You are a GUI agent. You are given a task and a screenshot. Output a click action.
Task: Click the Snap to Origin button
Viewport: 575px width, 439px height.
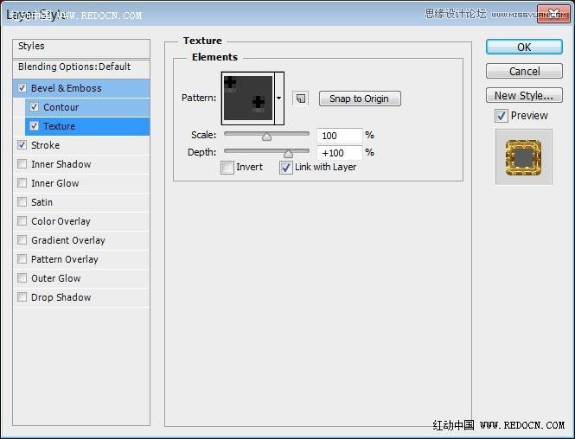[359, 99]
